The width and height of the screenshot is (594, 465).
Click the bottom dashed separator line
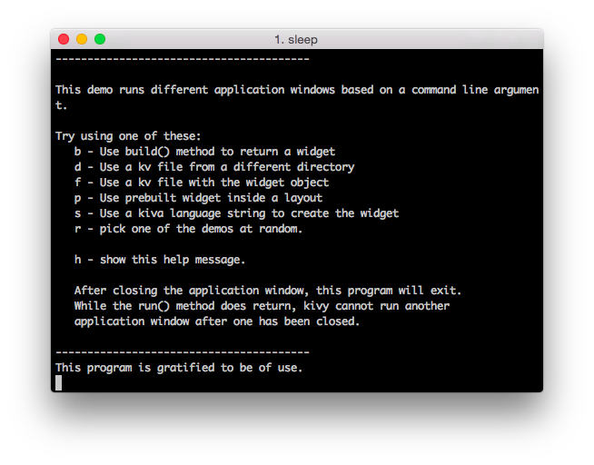[182, 352]
